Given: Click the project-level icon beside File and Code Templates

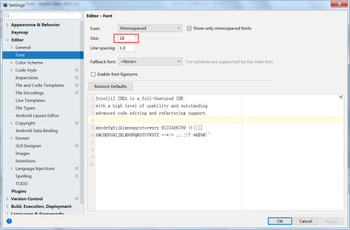Looking at the screenshot, I should [76, 85].
